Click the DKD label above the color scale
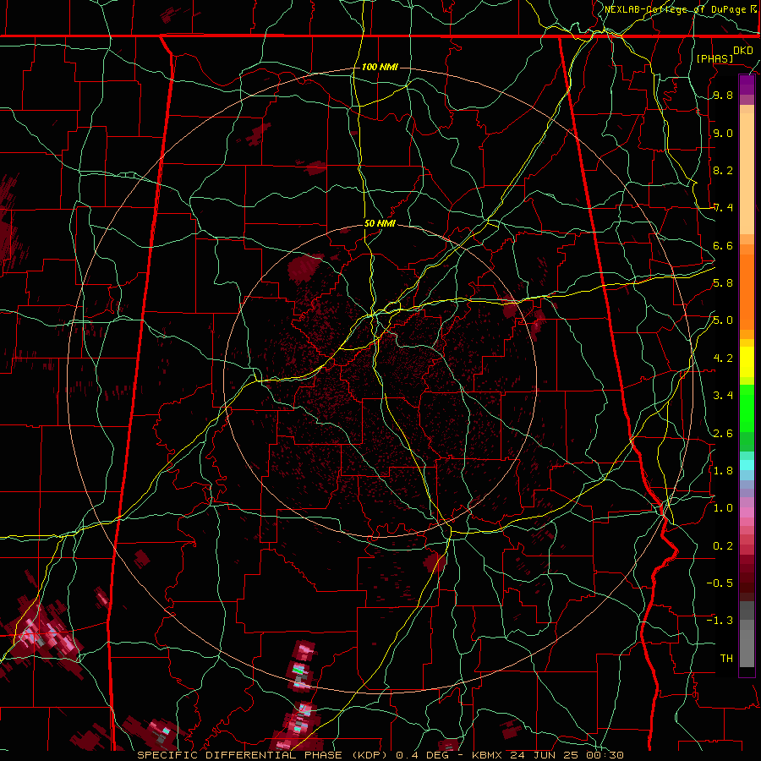The width and height of the screenshot is (761, 761). point(742,51)
